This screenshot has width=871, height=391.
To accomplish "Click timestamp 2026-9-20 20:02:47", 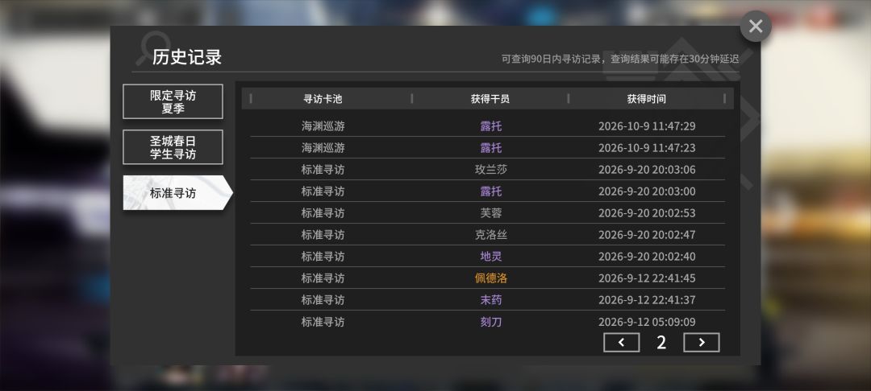I will 647,235.
